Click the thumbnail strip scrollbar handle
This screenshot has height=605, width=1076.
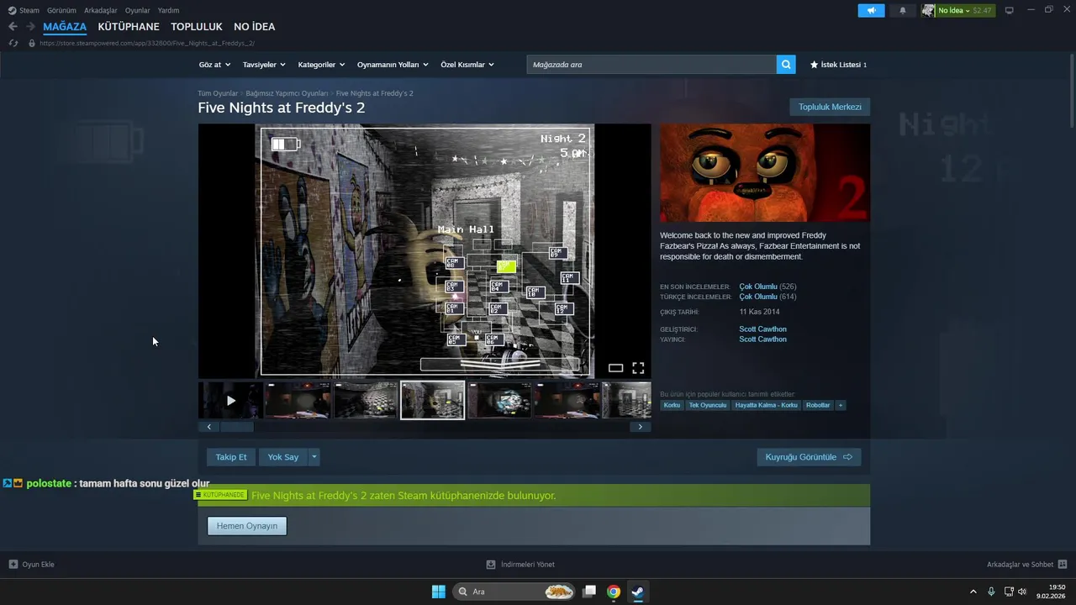tap(237, 427)
